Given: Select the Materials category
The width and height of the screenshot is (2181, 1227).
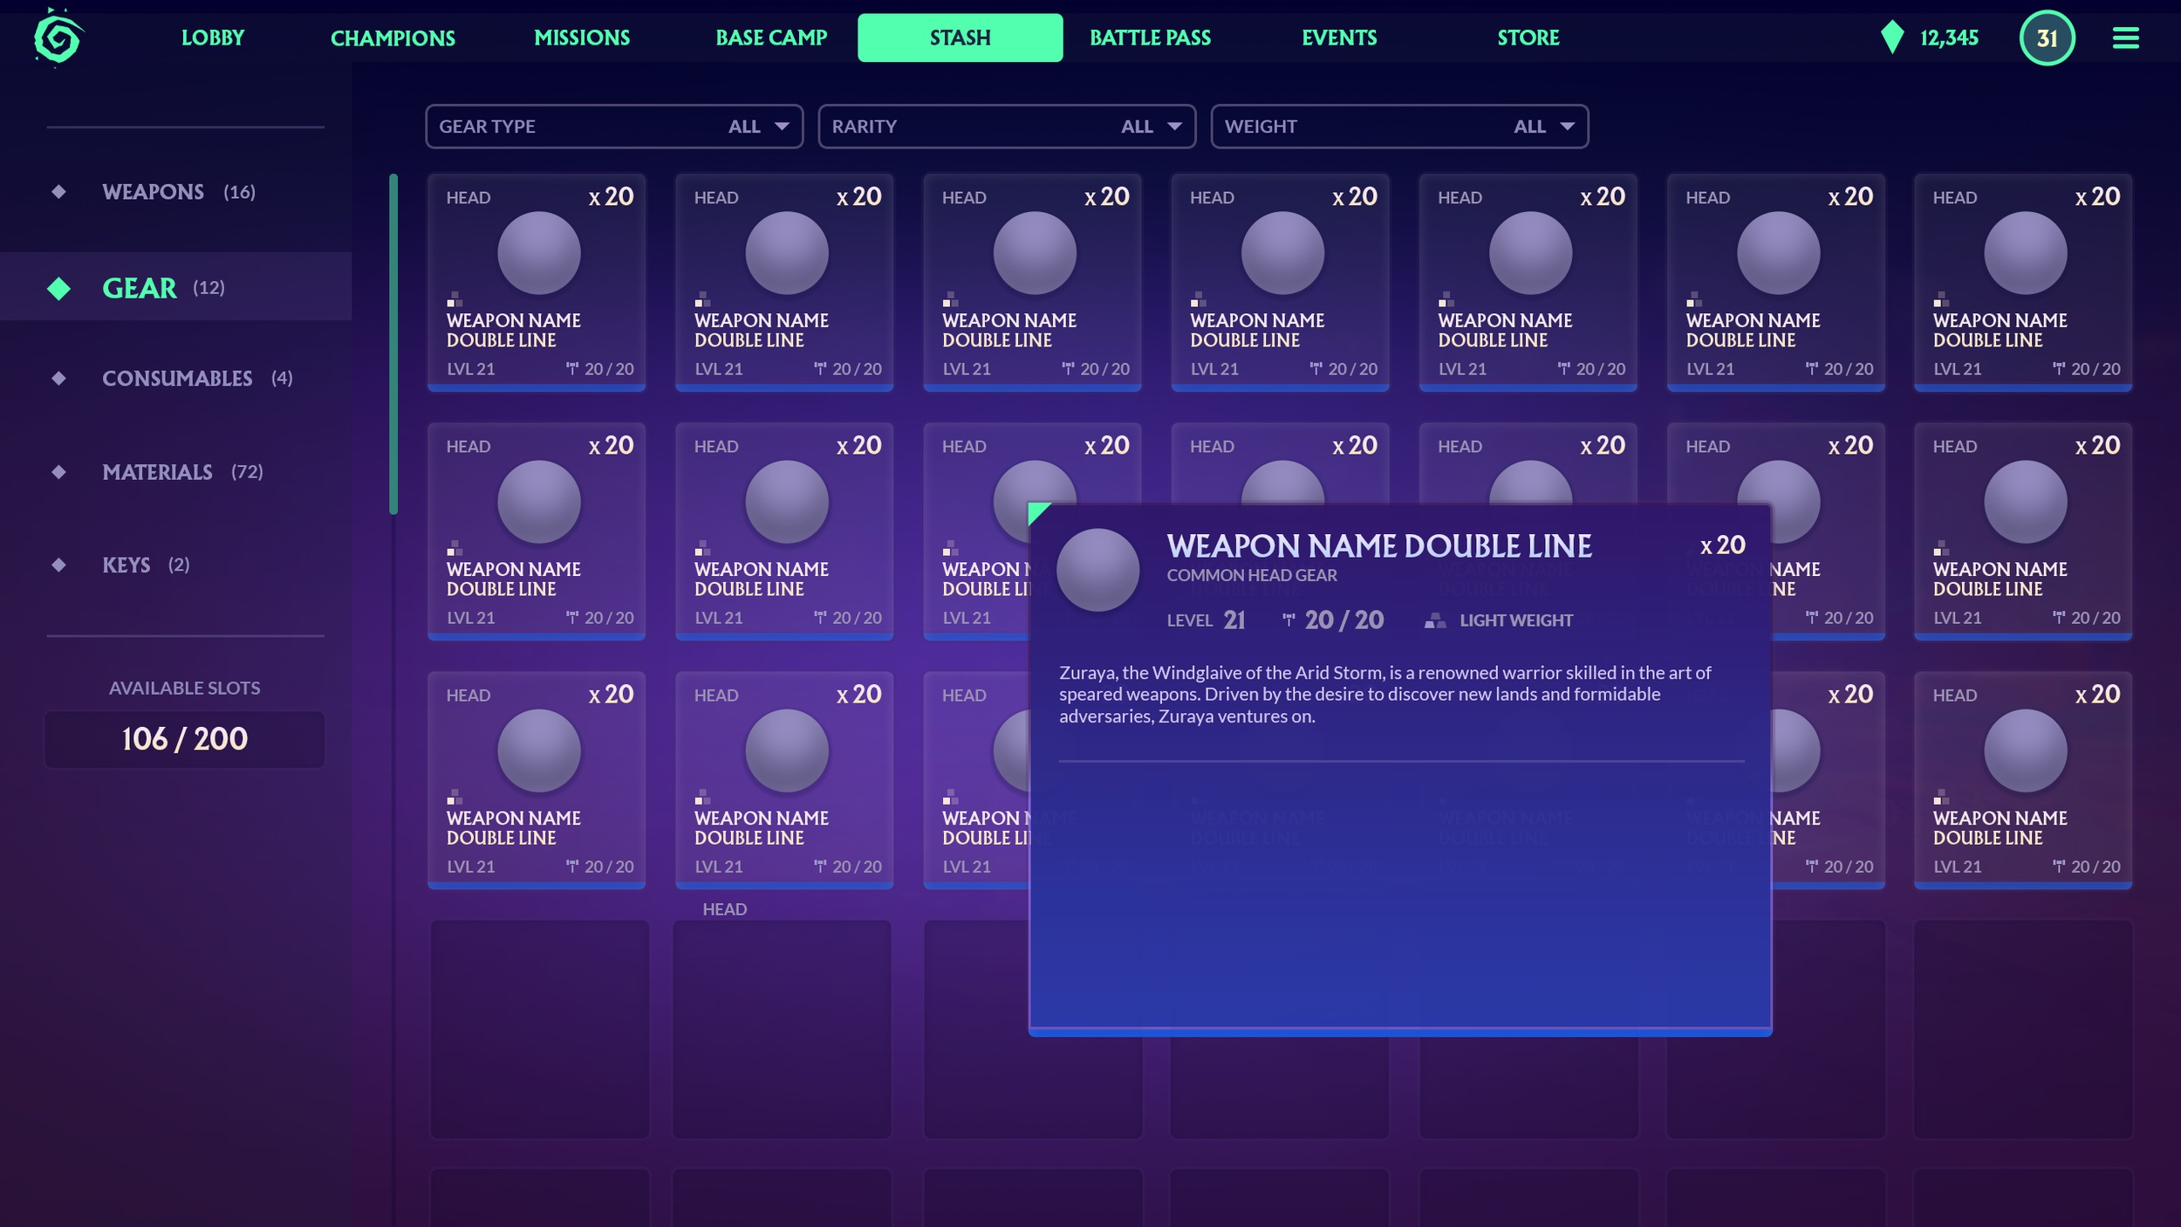Looking at the screenshot, I should click(x=157, y=472).
